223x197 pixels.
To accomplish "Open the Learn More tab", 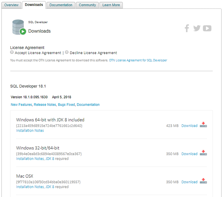I will (x=111, y=5).
